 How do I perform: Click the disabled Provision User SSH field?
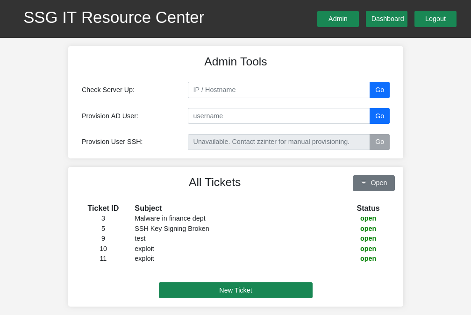(278, 142)
